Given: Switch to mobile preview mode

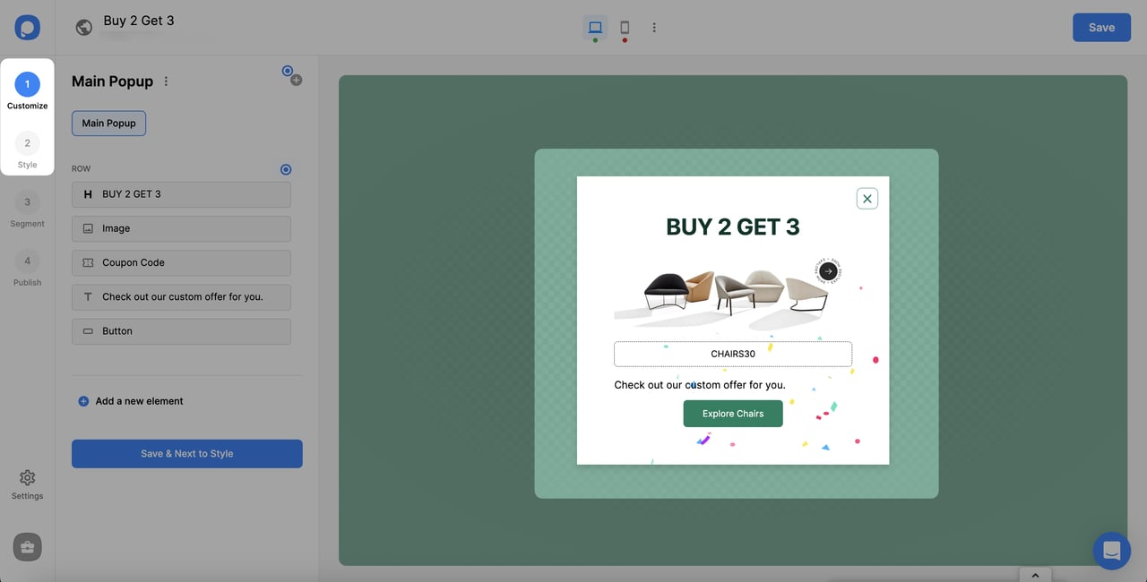Looking at the screenshot, I should click(x=625, y=28).
